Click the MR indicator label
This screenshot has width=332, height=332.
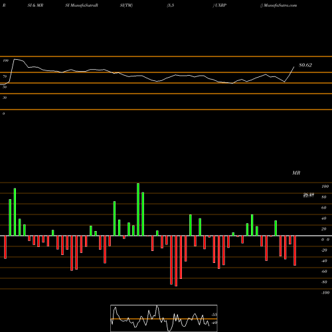[296, 173]
